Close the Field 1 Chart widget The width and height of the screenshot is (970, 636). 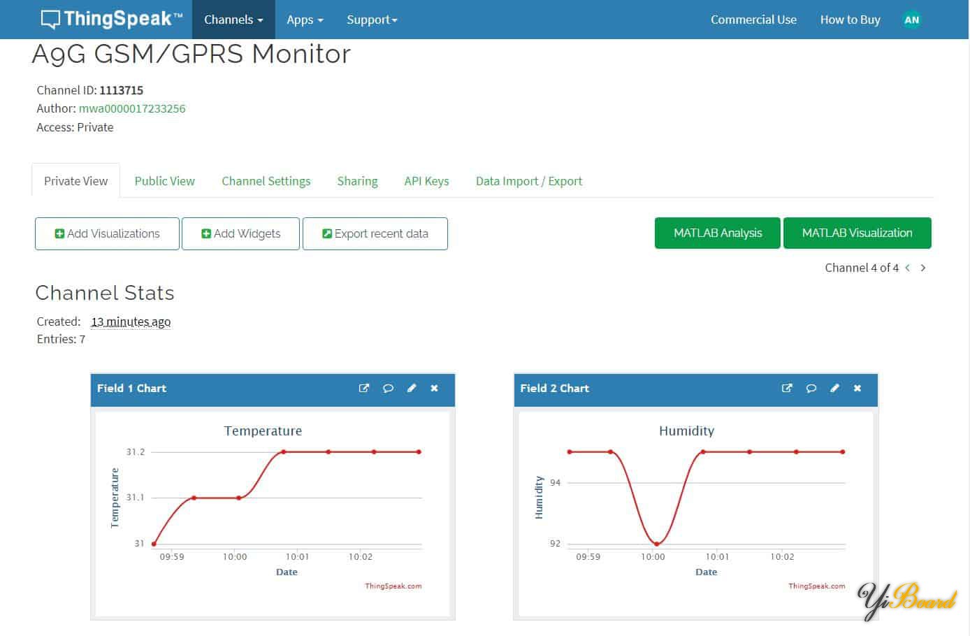pos(434,389)
